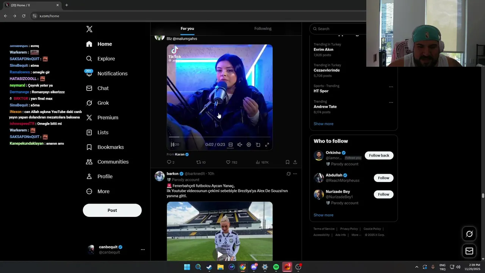Expand the footer More menu
485x273 pixels.
pos(356,235)
